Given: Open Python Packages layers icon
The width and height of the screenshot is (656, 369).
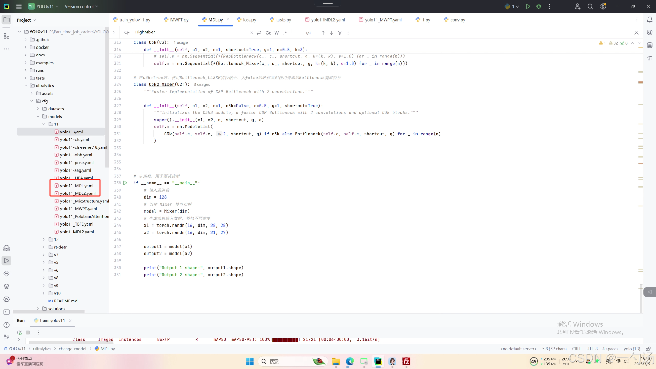Looking at the screenshot, I should (x=6, y=286).
